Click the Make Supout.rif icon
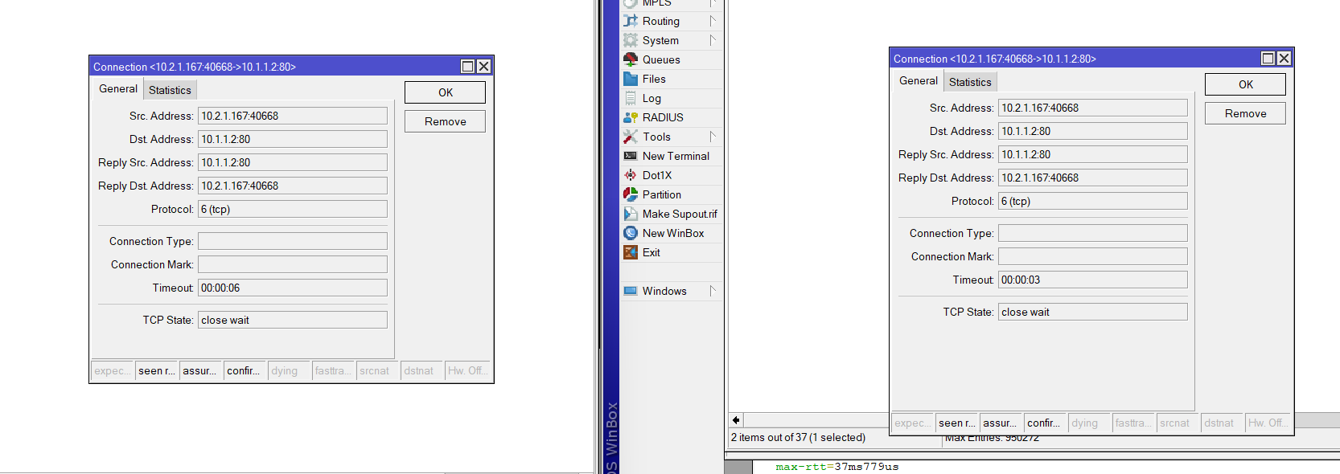 (x=631, y=214)
